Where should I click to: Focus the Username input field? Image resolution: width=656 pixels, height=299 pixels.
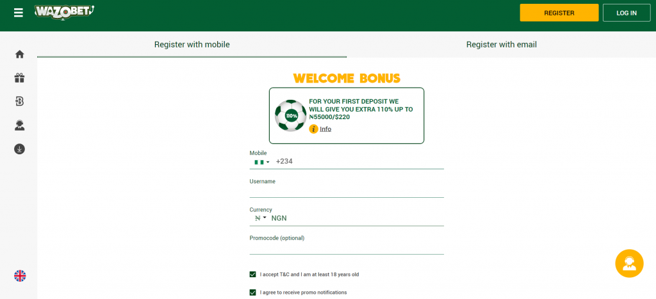(346, 191)
